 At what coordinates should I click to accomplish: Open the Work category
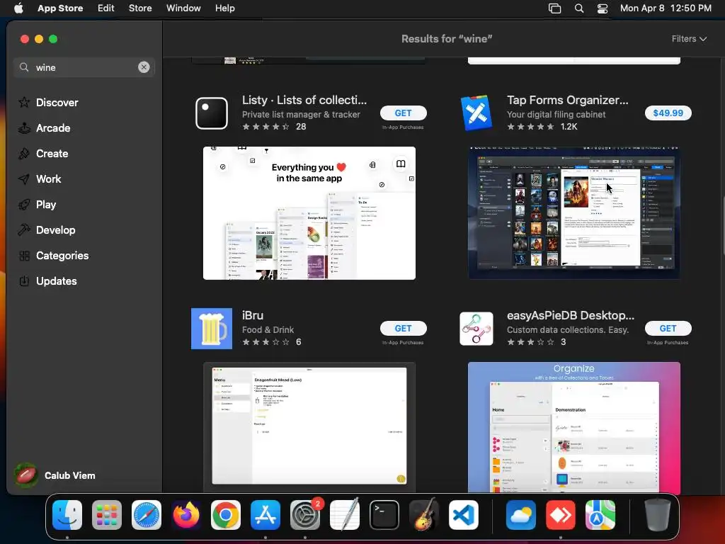pyautogui.click(x=40, y=178)
